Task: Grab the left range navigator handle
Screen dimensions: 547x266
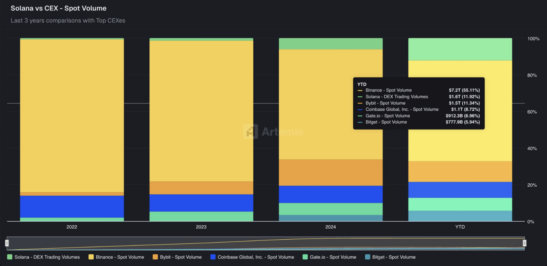Action: pos(7,243)
